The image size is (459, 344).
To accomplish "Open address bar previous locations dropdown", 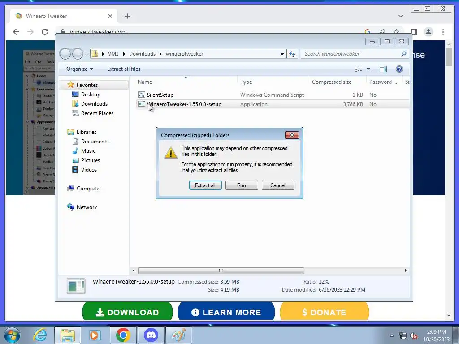I will click(x=282, y=54).
